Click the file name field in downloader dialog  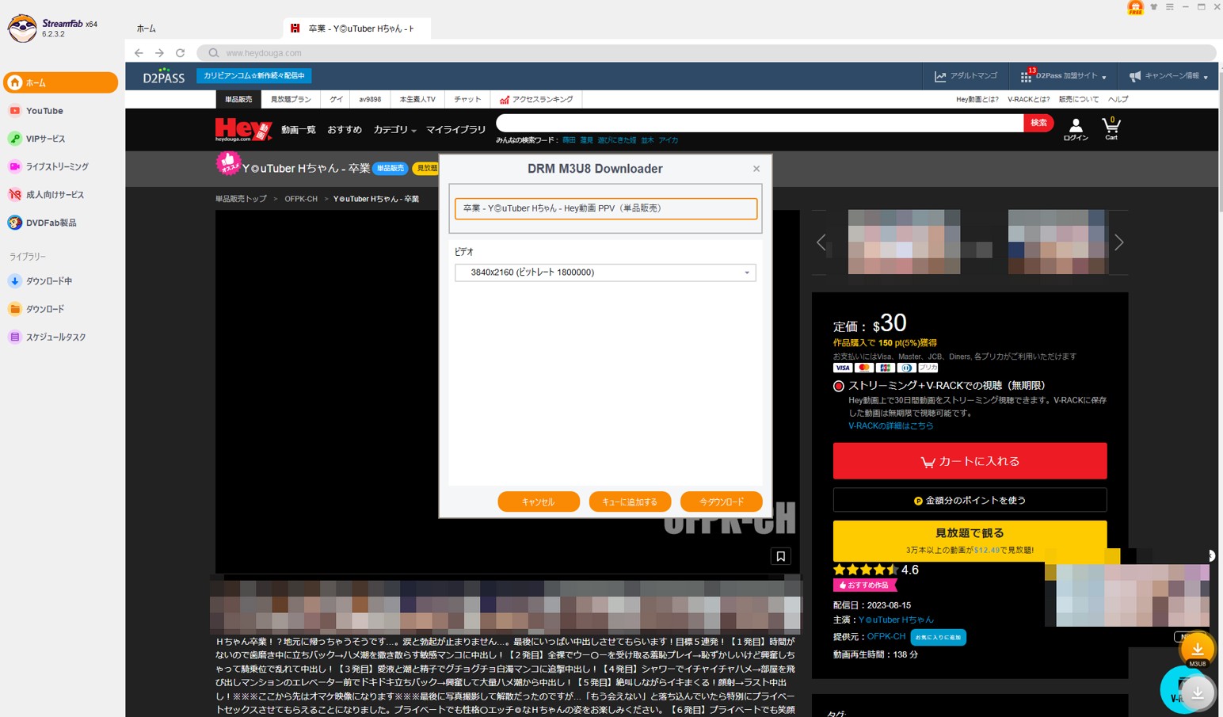point(605,208)
